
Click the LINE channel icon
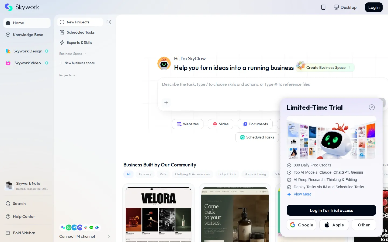click(x=91, y=227)
